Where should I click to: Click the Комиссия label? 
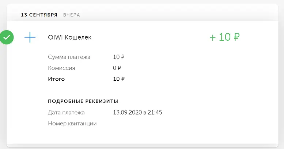point(61,68)
